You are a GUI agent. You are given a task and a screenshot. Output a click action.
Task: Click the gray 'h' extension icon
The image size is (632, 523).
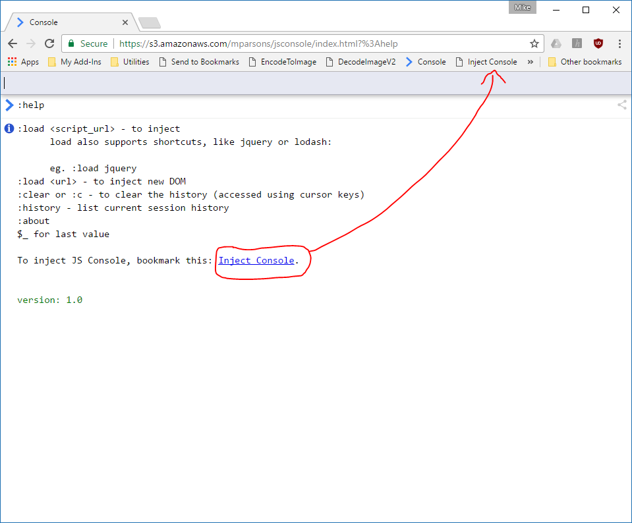click(577, 43)
